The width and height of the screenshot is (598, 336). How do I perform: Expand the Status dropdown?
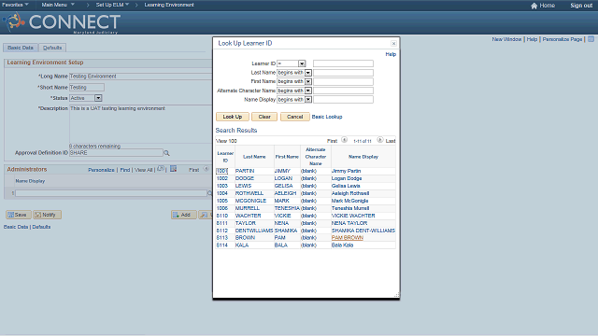point(98,98)
